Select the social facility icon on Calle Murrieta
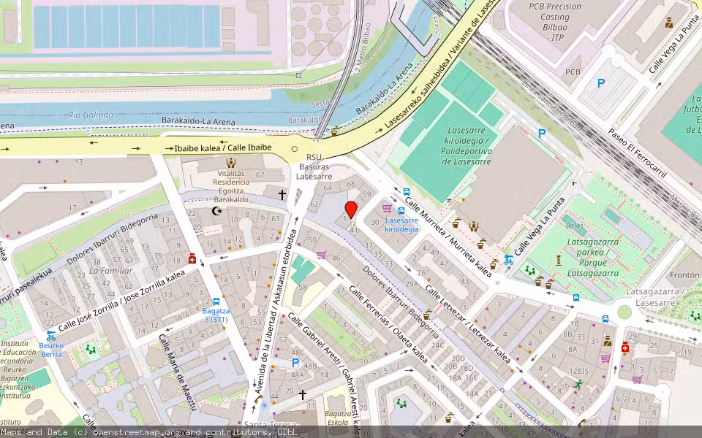This screenshot has width=702, height=438. coord(474,226)
